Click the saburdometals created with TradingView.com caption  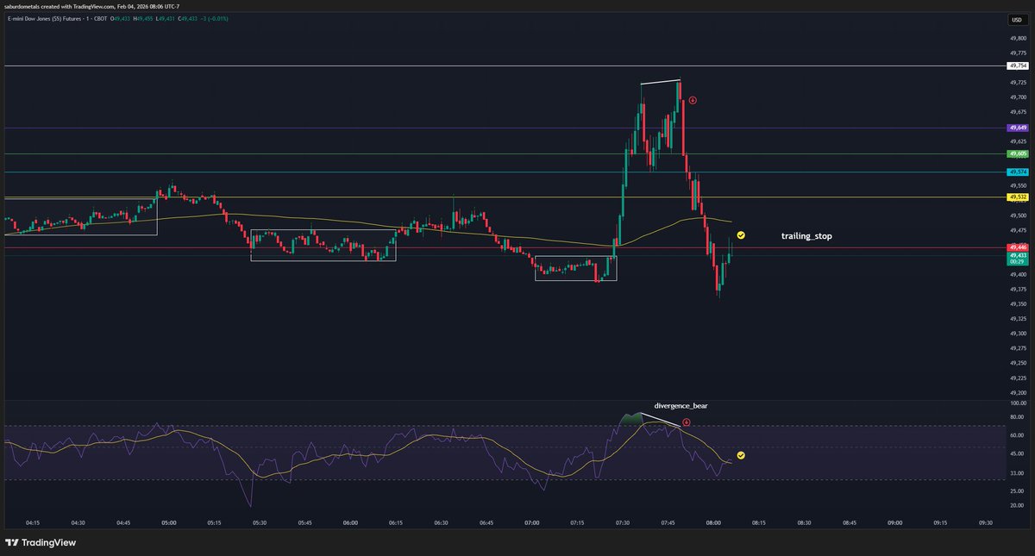pos(91,5)
